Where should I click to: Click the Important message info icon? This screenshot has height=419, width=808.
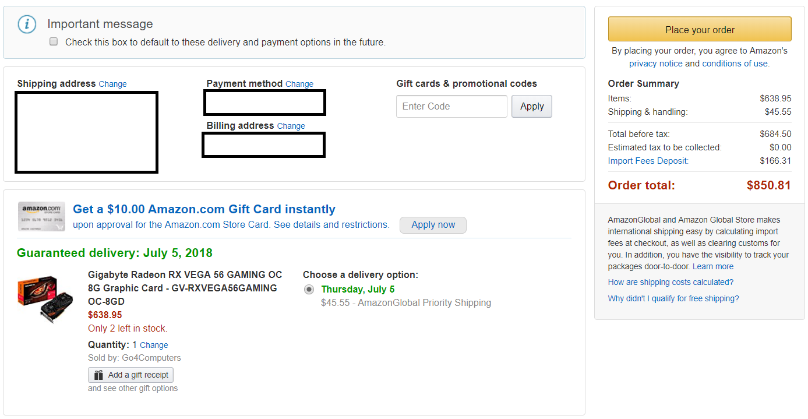click(27, 24)
